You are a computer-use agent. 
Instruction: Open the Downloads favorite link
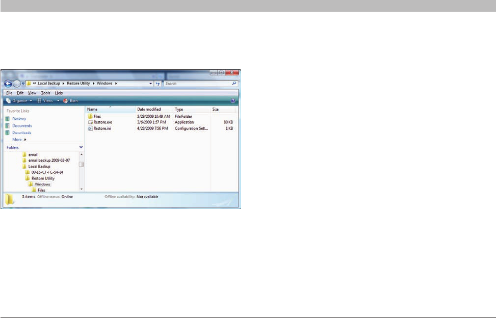[21, 133]
